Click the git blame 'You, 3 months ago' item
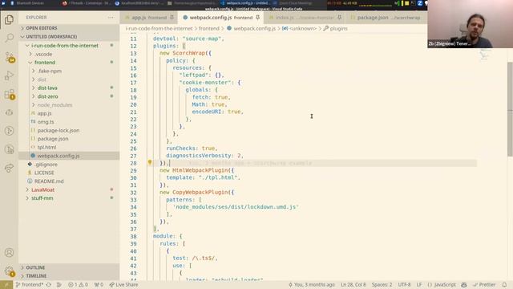Image resolution: width=513 pixels, height=289 pixels. pos(312,285)
